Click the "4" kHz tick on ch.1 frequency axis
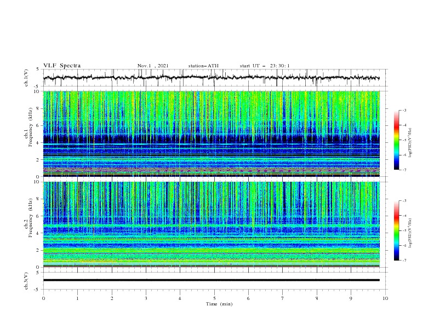 [x=38, y=143]
